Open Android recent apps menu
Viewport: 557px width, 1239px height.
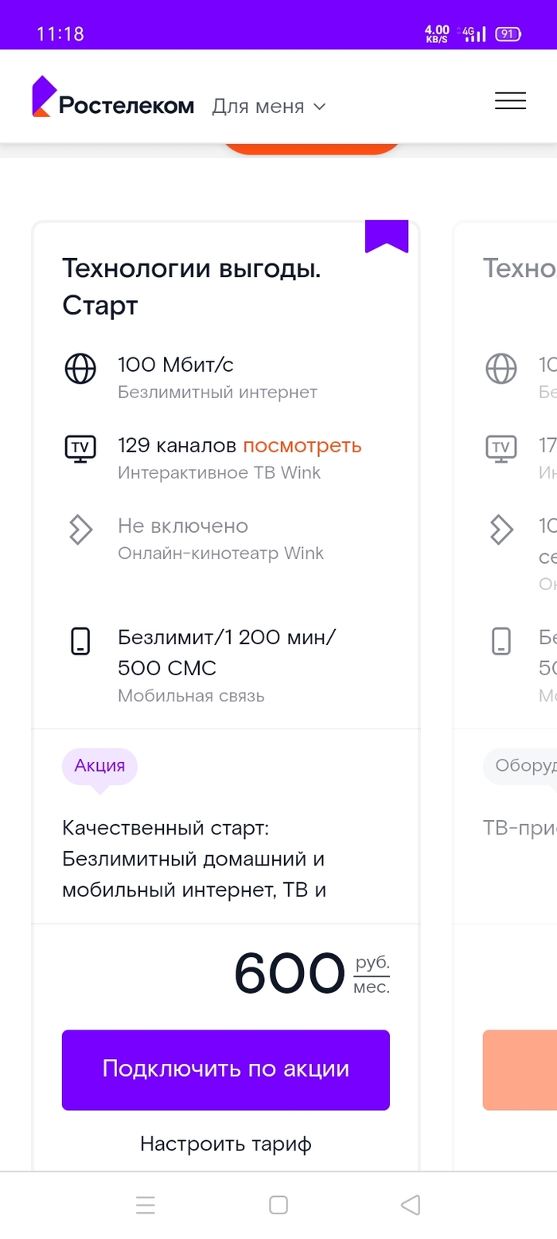pyautogui.click(x=146, y=1206)
